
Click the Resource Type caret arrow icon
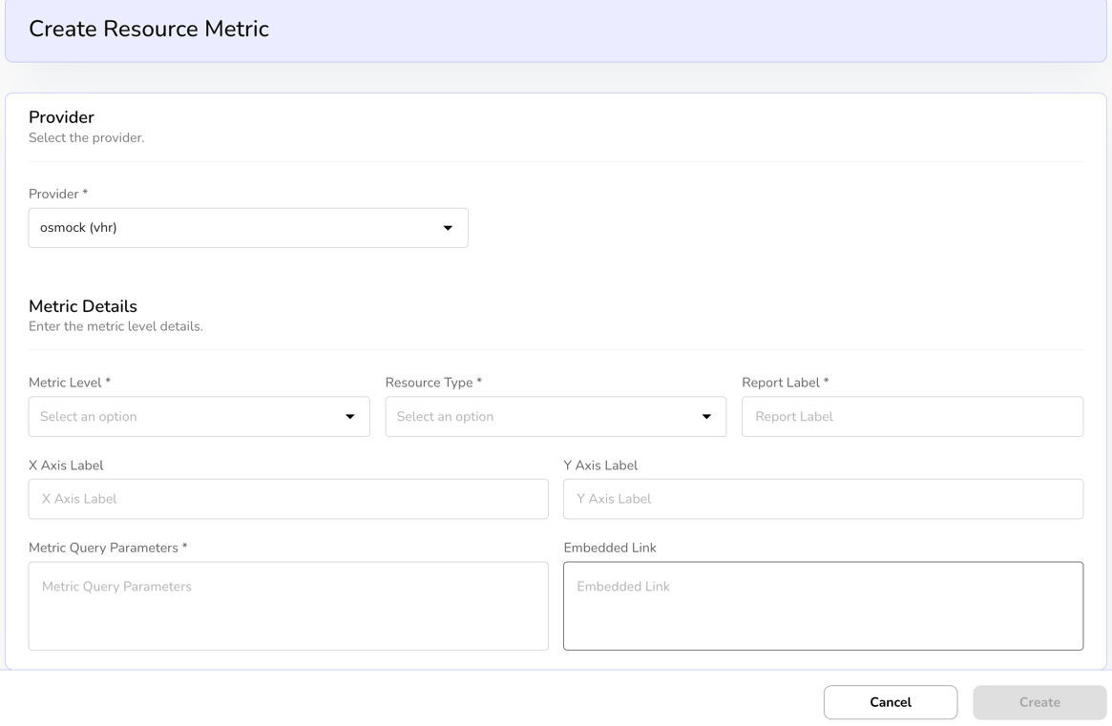[x=706, y=417]
